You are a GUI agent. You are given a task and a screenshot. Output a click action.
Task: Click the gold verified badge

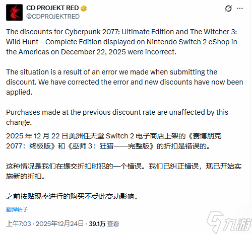(84, 9)
